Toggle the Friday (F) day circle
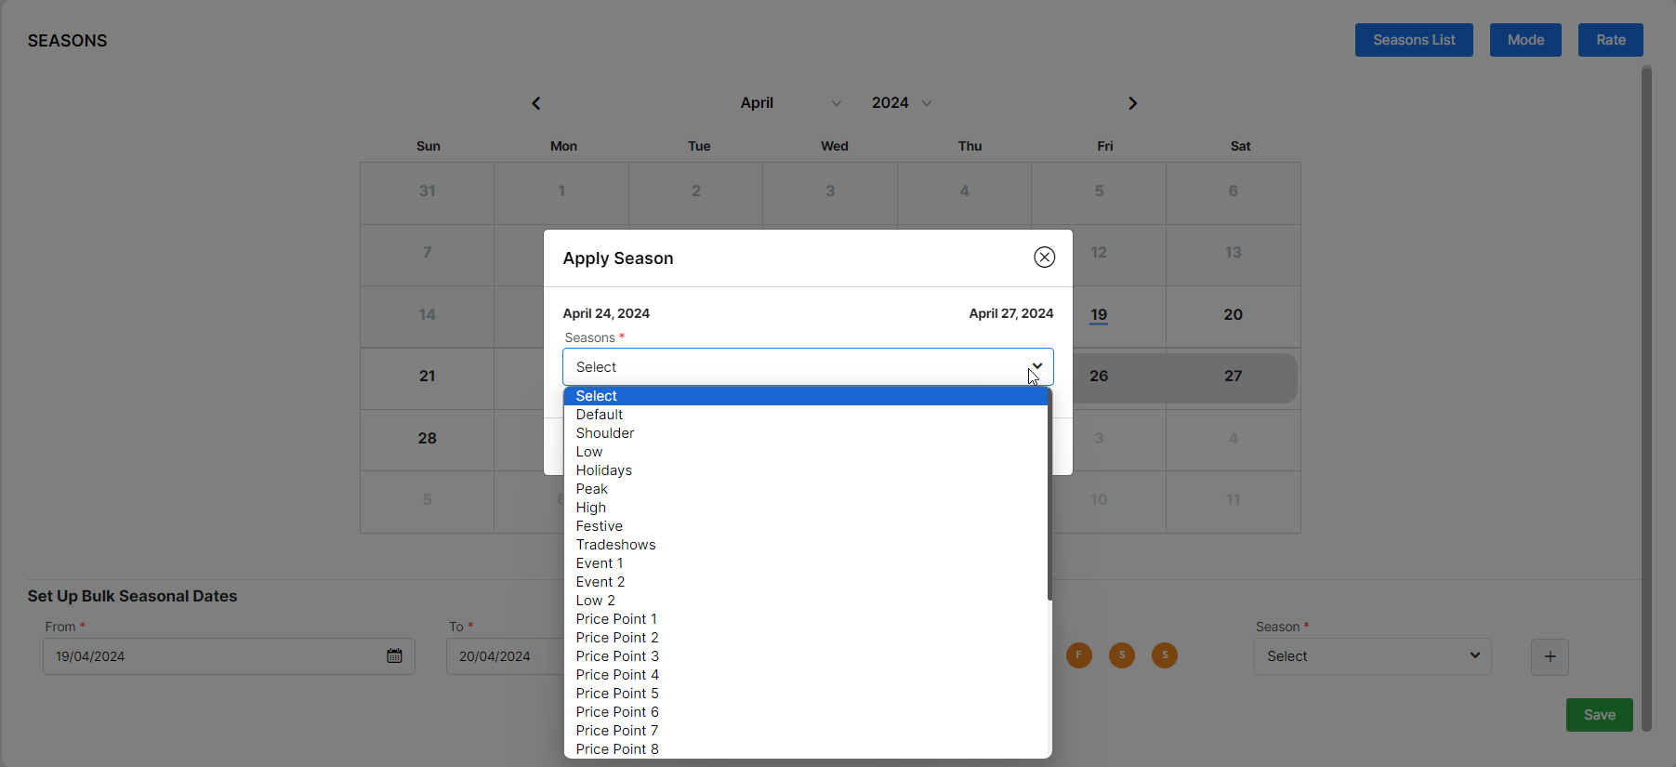1676x767 pixels. pos(1078,655)
